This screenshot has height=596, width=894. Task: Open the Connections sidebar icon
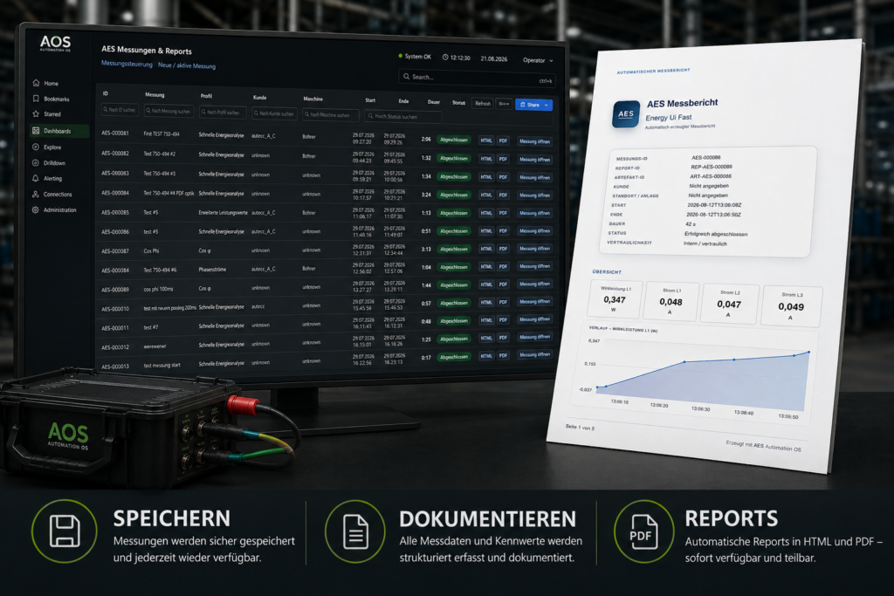(36, 195)
